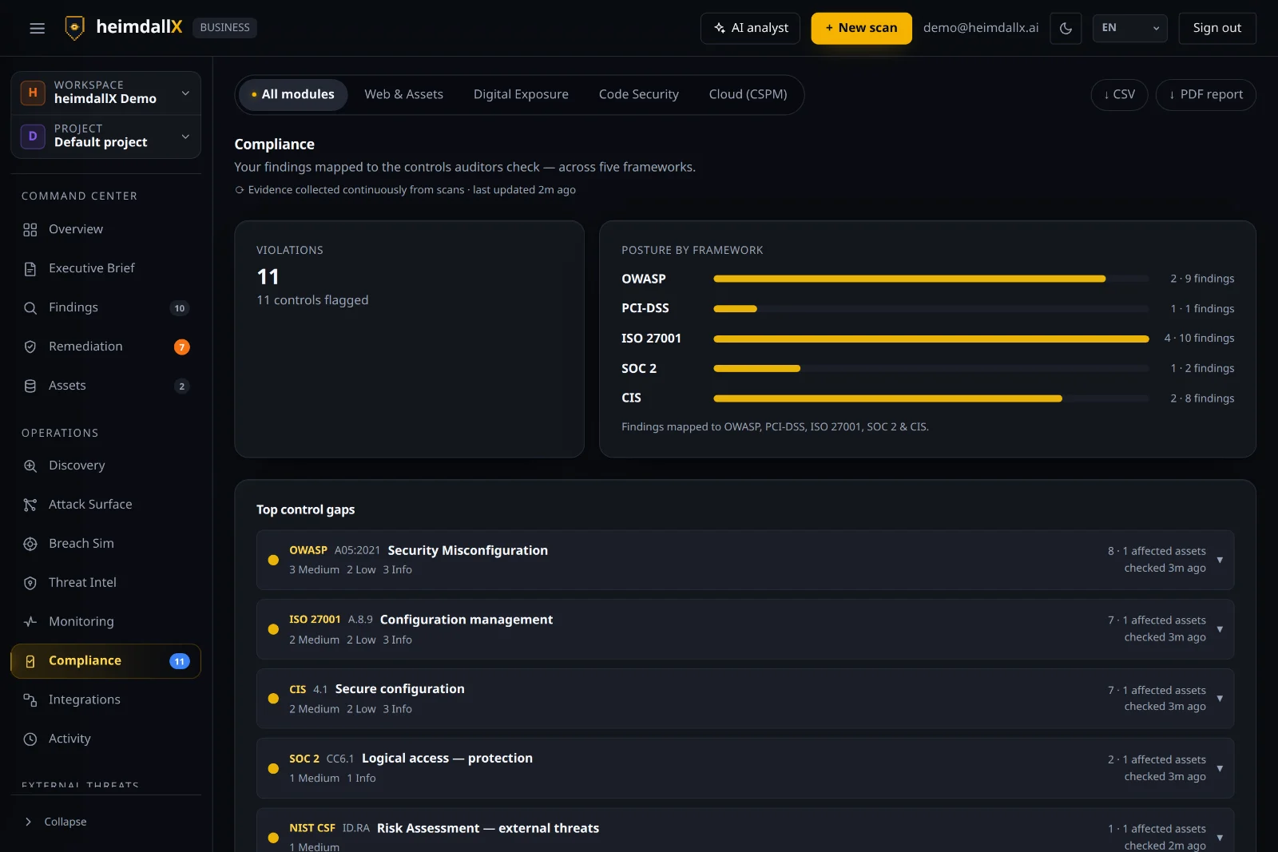Click the SOC 2 posture progress bar
Image resolution: width=1278 pixels, height=852 pixels.
[x=931, y=369]
